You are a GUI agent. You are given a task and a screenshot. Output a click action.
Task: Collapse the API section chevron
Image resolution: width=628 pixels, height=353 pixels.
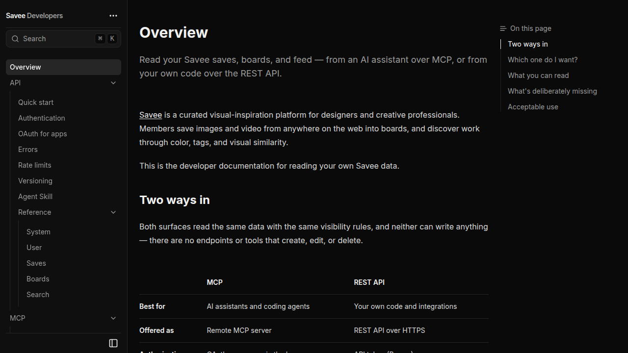[x=113, y=83]
